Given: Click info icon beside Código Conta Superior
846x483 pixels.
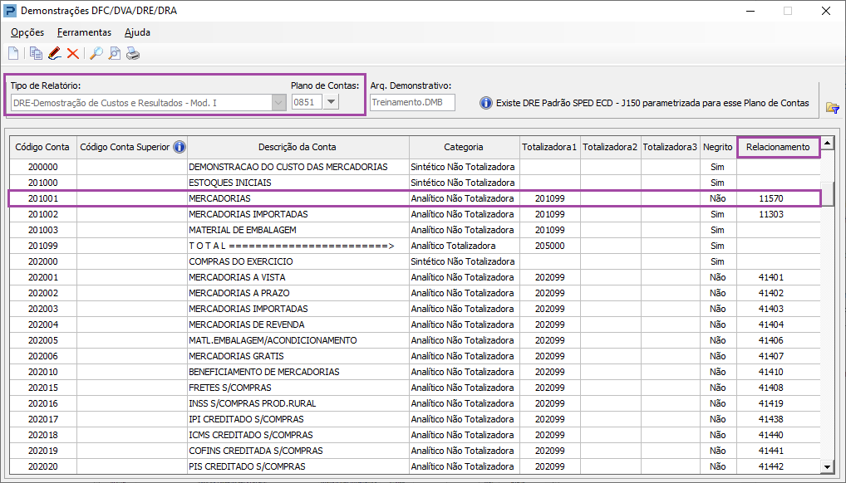Looking at the screenshot, I should [x=179, y=147].
